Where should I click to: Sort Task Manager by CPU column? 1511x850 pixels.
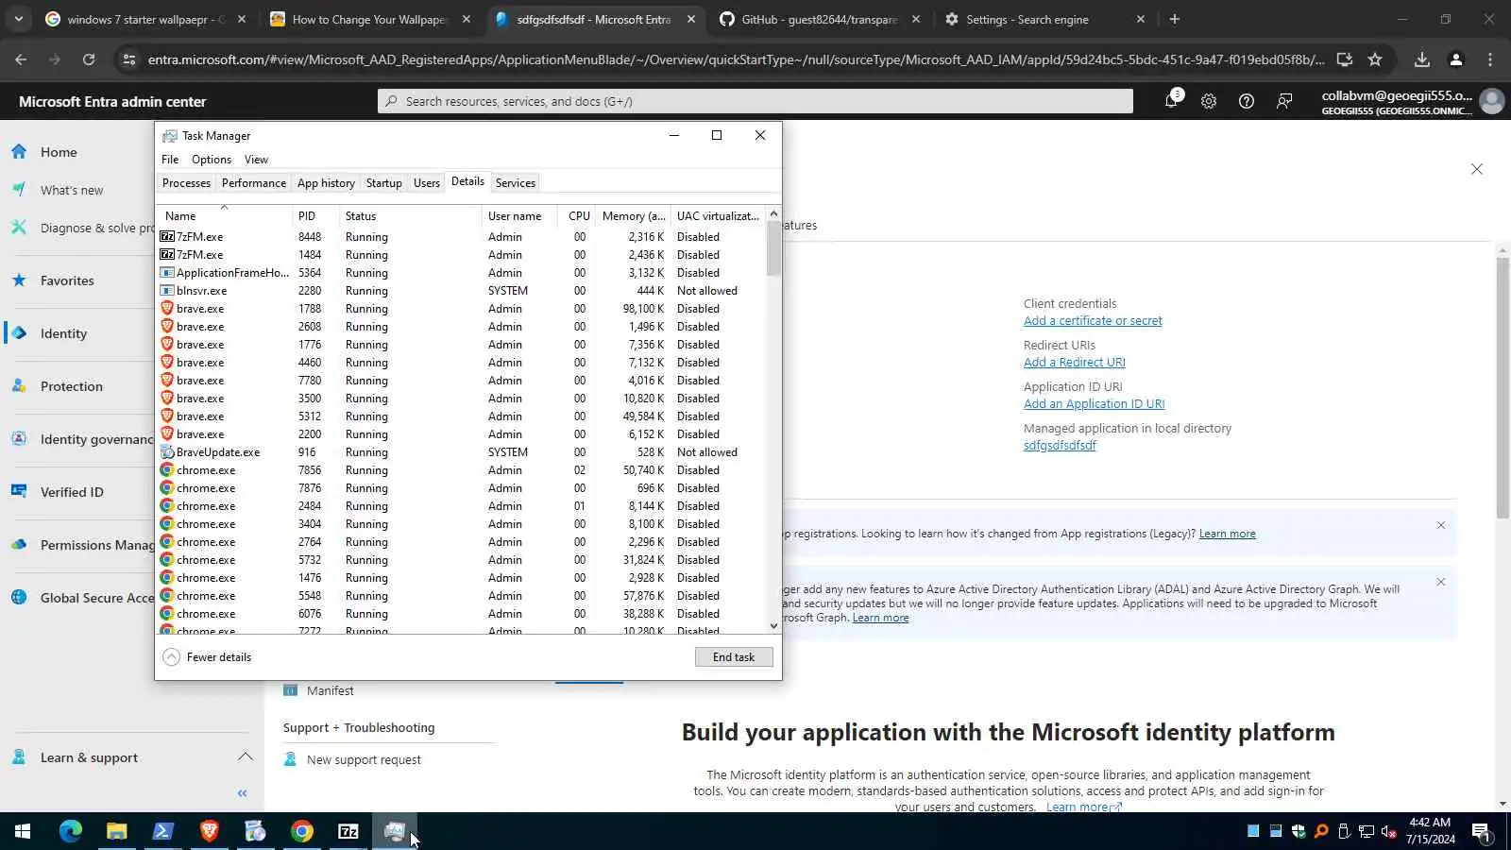click(x=577, y=215)
